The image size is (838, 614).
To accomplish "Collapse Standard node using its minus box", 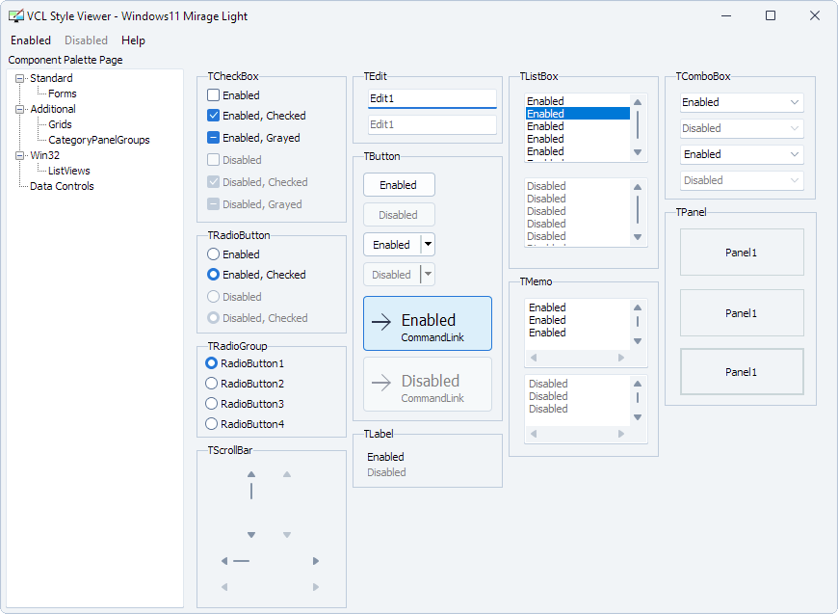I will click(20, 79).
